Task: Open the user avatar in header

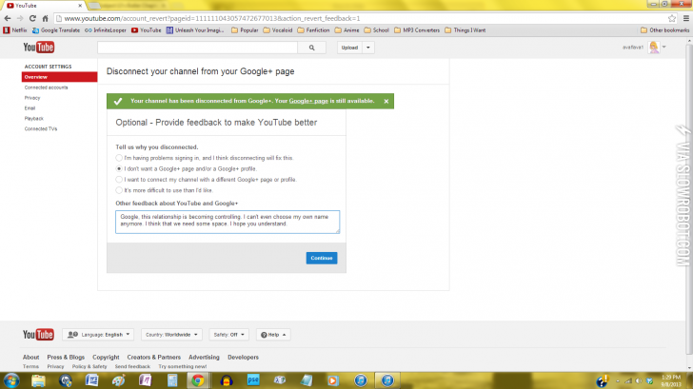Action: (x=654, y=48)
